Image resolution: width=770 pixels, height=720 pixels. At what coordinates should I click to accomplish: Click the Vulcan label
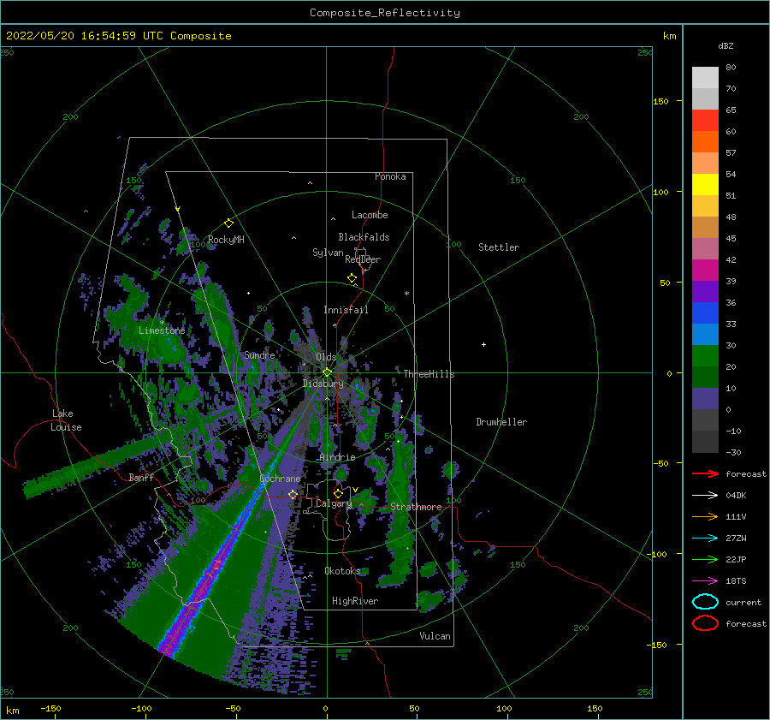pyautogui.click(x=435, y=636)
